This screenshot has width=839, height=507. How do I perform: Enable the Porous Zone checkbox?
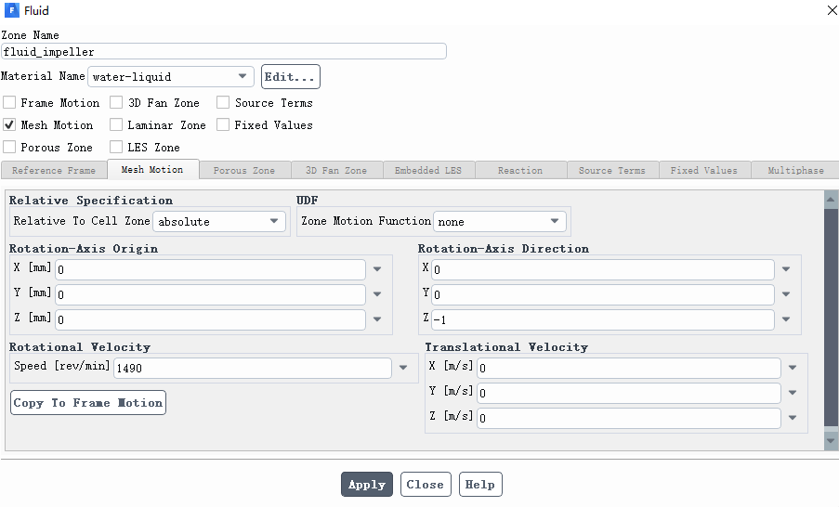point(9,148)
